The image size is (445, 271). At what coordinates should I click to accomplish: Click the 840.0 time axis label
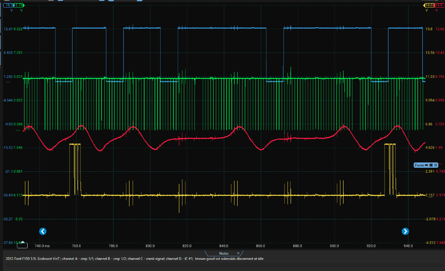(224, 246)
